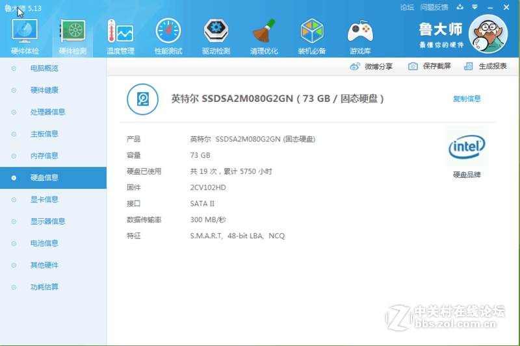Image resolution: width=520 pixels, height=346 pixels.
Task: Click 微博分享 share button text
Action: click(378, 67)
